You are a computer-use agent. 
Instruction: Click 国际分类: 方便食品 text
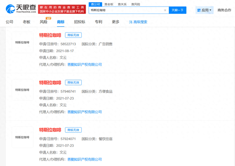click(97, 91)
